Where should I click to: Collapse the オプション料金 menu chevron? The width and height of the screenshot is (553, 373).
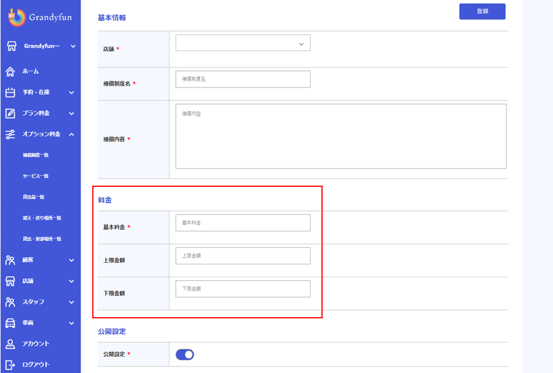(72, 135)
